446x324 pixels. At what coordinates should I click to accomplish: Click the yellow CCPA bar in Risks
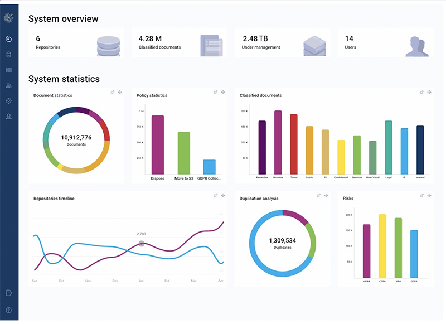click(382, 246)
